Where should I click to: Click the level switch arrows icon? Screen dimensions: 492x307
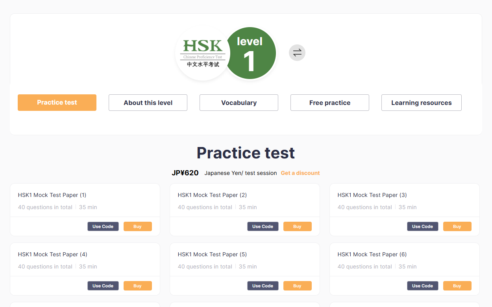[297, 53]
